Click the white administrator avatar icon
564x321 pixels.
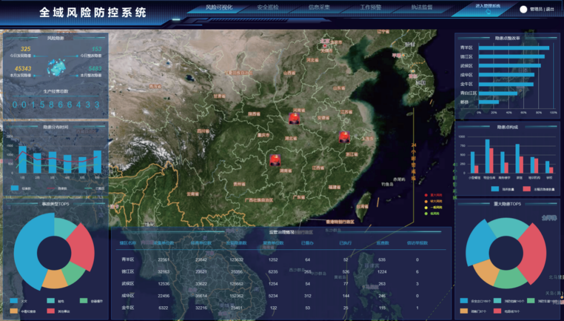point(523,9)
